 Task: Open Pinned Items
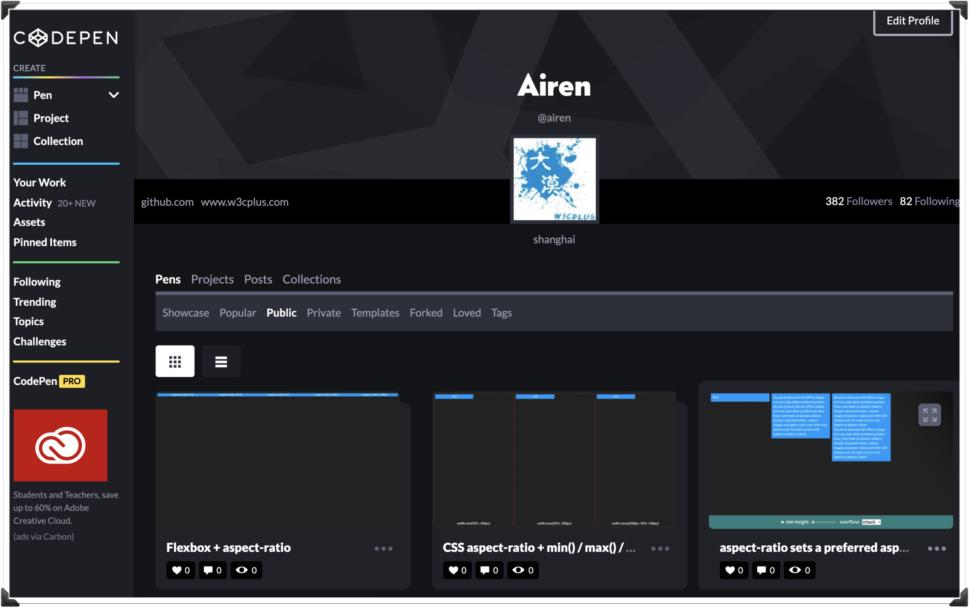point(45,243)
